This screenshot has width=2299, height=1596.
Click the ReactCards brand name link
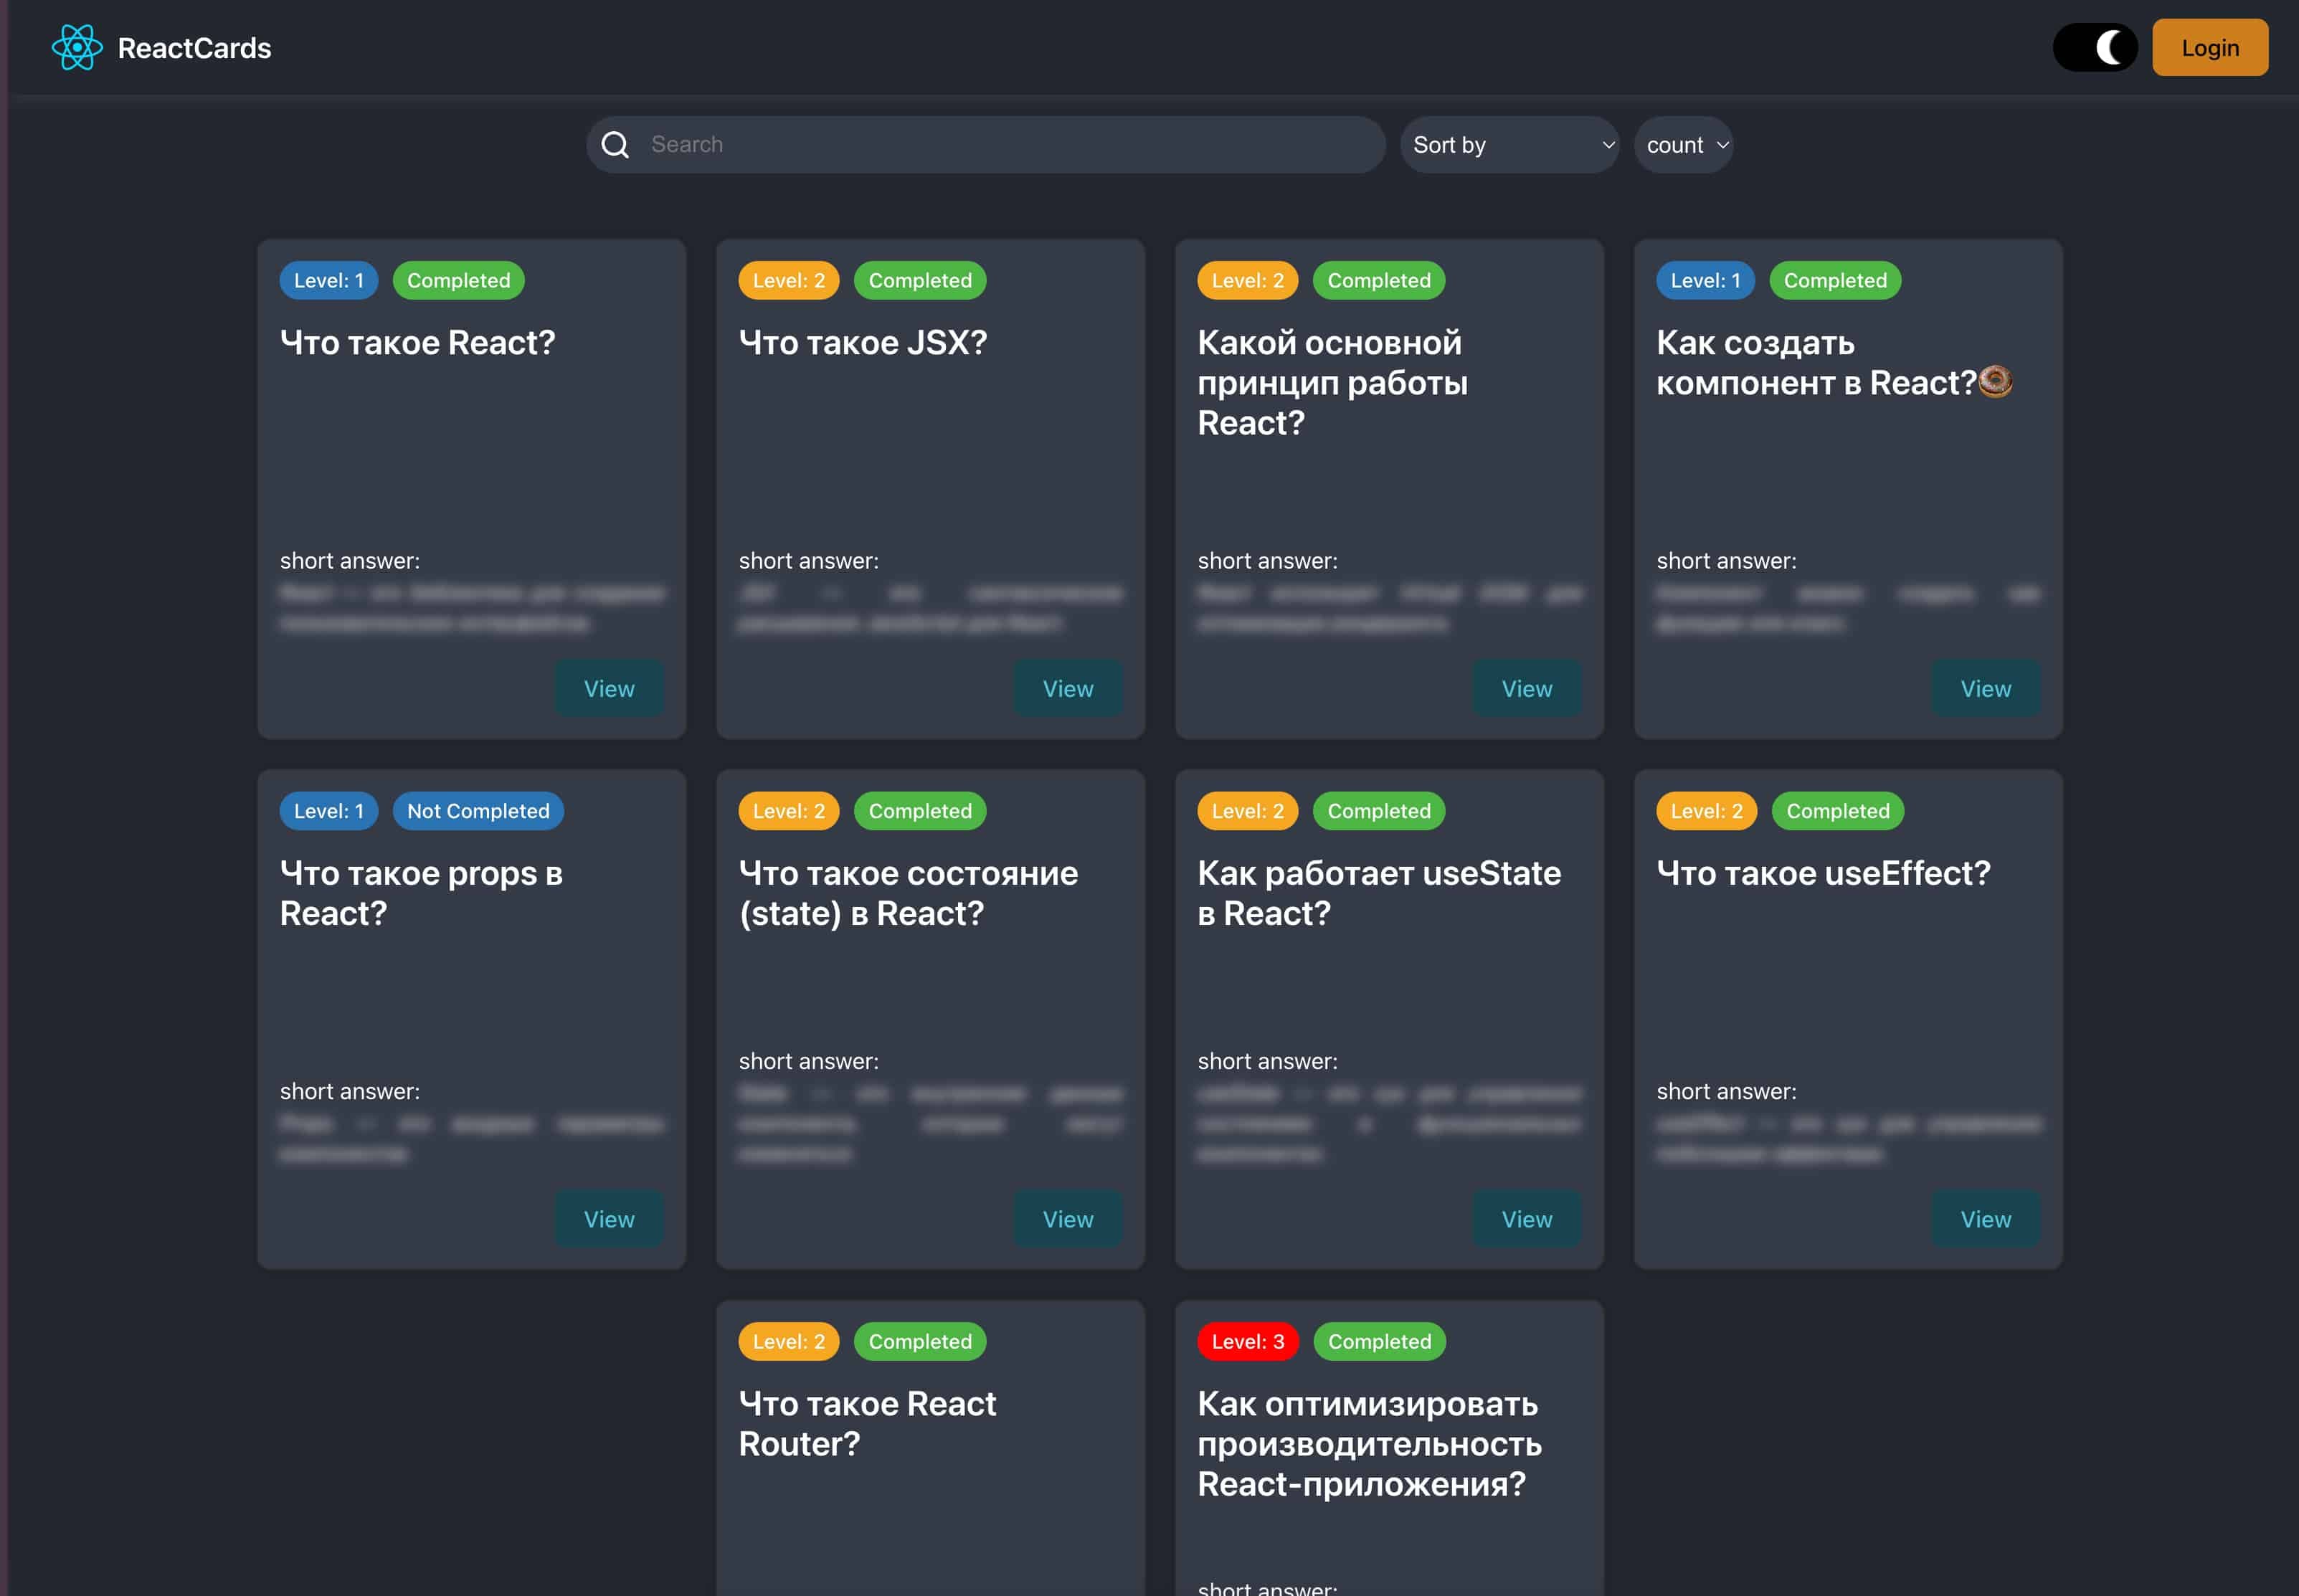194,48
